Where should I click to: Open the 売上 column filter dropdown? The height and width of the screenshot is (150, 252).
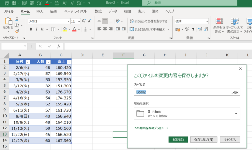[x=69, y=62]
